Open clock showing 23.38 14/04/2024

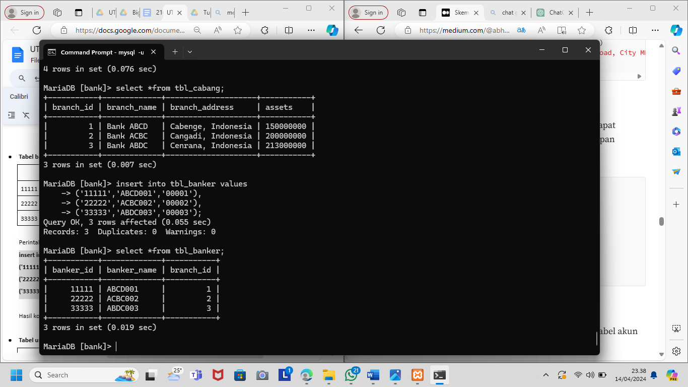[x=632, y=375]
